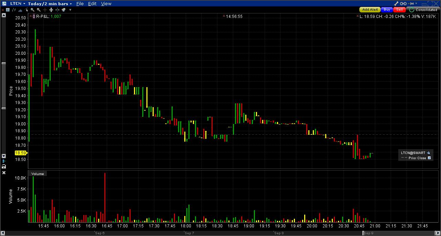
Task: Click the price axis scroll down arrow
Action: 4,156
